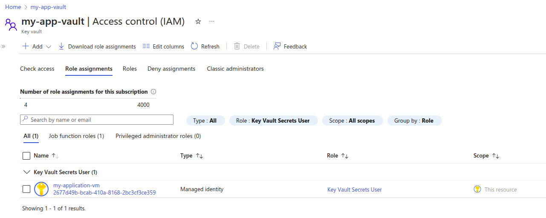This screenshot has height=218, width=546.
Task: Switch to the Check access tab
Action: [x=37, y=69]
